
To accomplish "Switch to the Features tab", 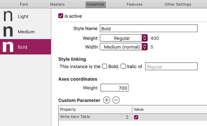I will click(134, 4).
